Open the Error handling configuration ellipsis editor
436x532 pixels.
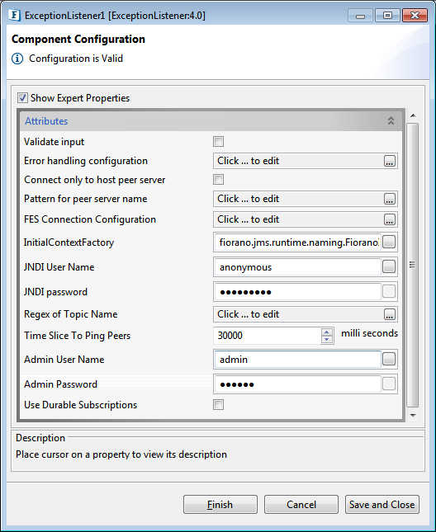point(390,161)
